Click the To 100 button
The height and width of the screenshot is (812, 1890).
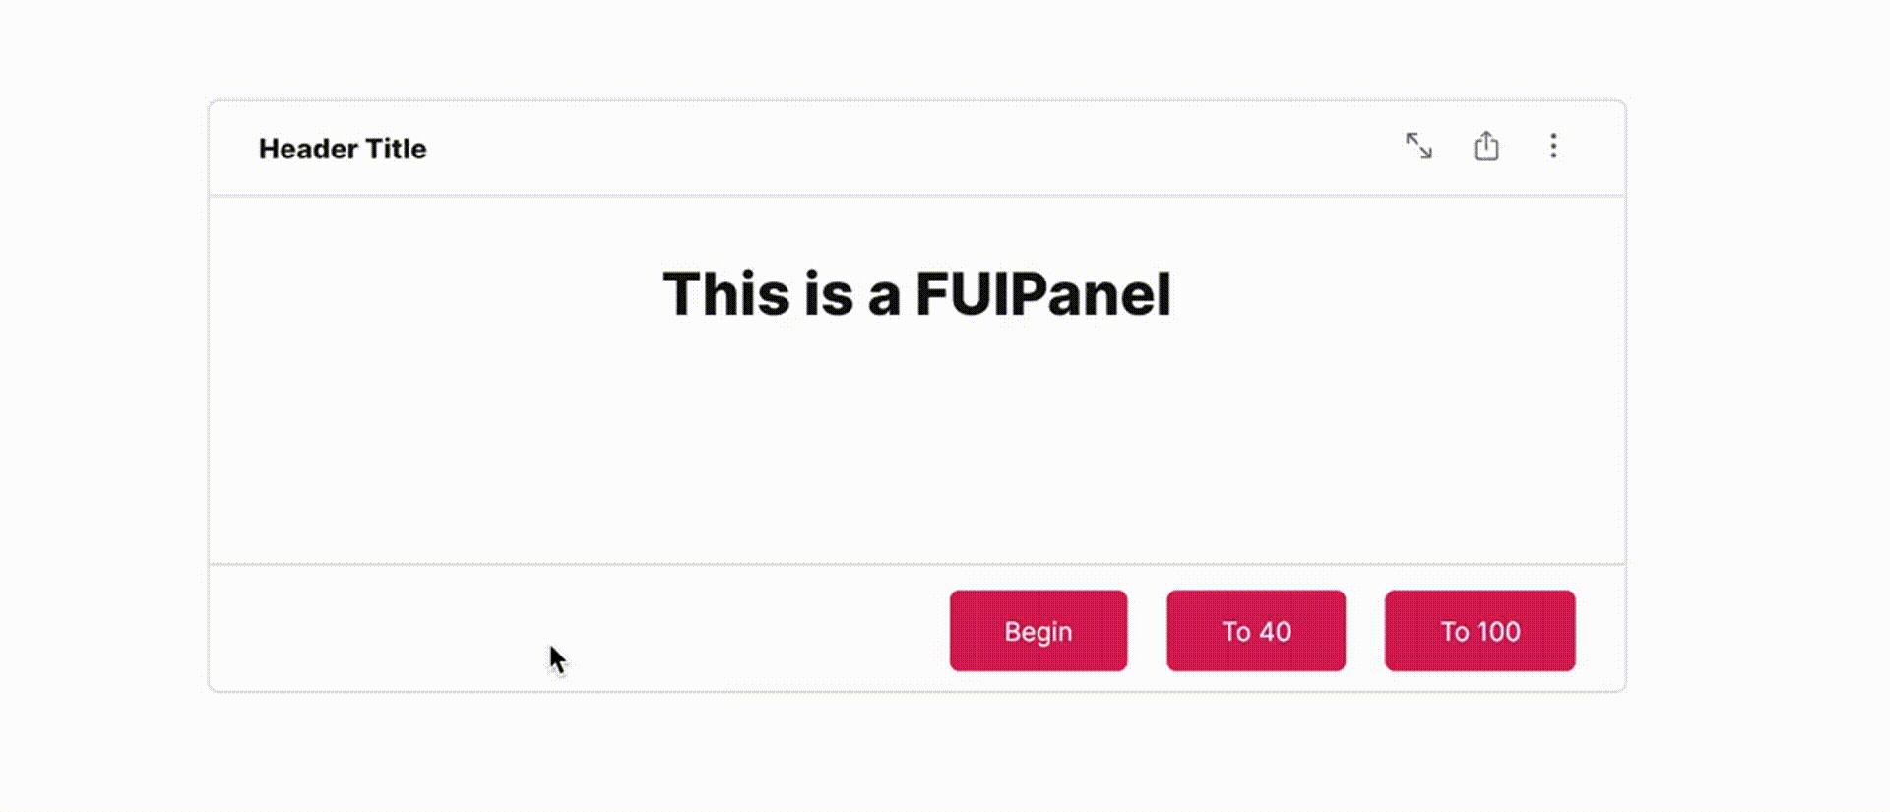click(1480, 630)
